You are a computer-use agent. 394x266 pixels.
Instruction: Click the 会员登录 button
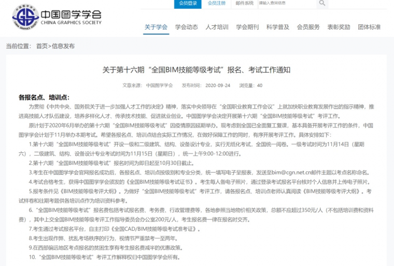pyautogui.click(x=187, y=3)
